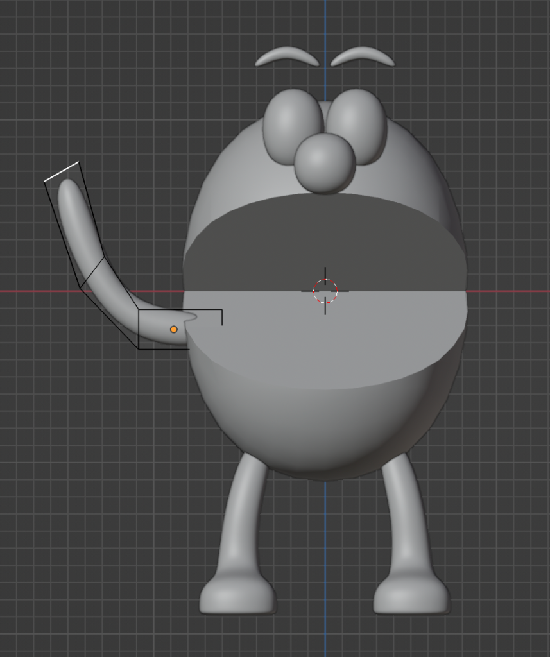
Task: Select the white highlighted cage edge
Action: tap(62, 171)
